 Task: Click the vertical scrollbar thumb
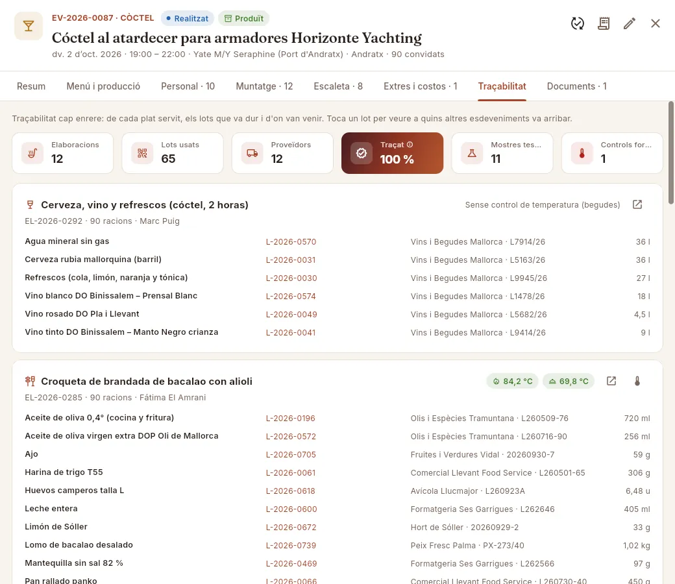[670, 152]
